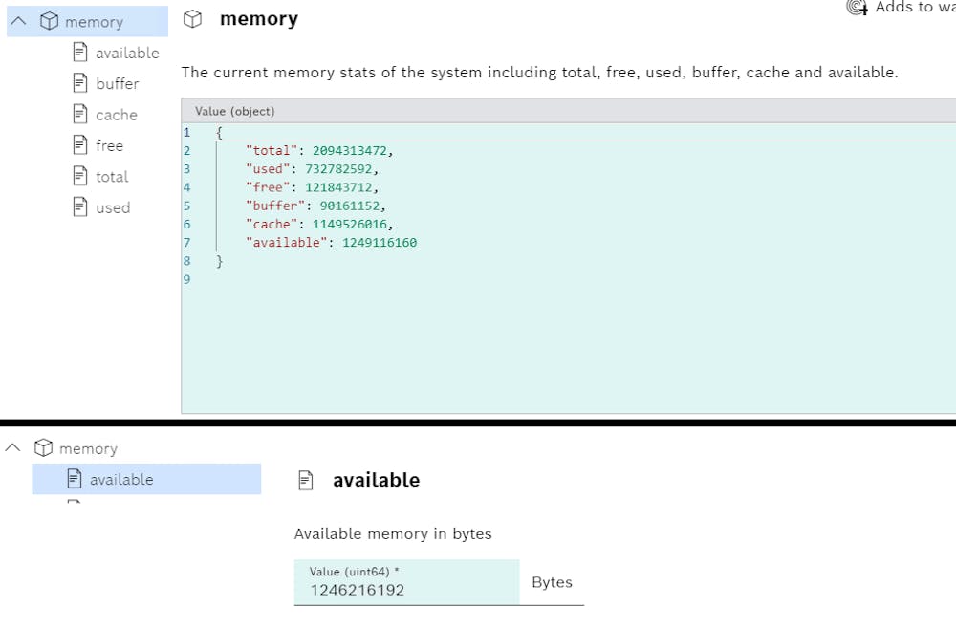Image resolution: width=956 pixels, height=629 pixels.
Task: Click the page icon next to the available heading
Action: pyautogui.click(x=306, y=480)
